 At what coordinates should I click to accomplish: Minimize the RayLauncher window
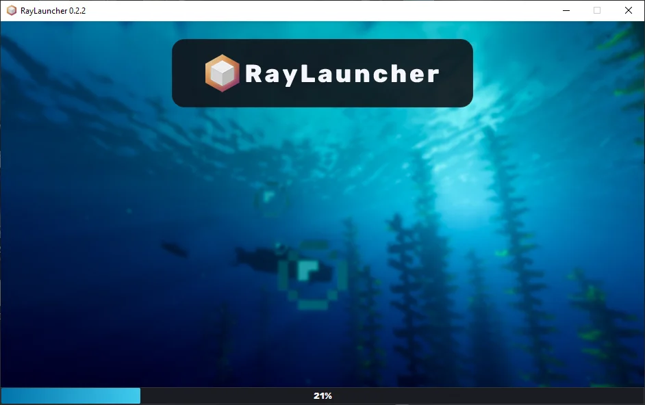point(566,11)
